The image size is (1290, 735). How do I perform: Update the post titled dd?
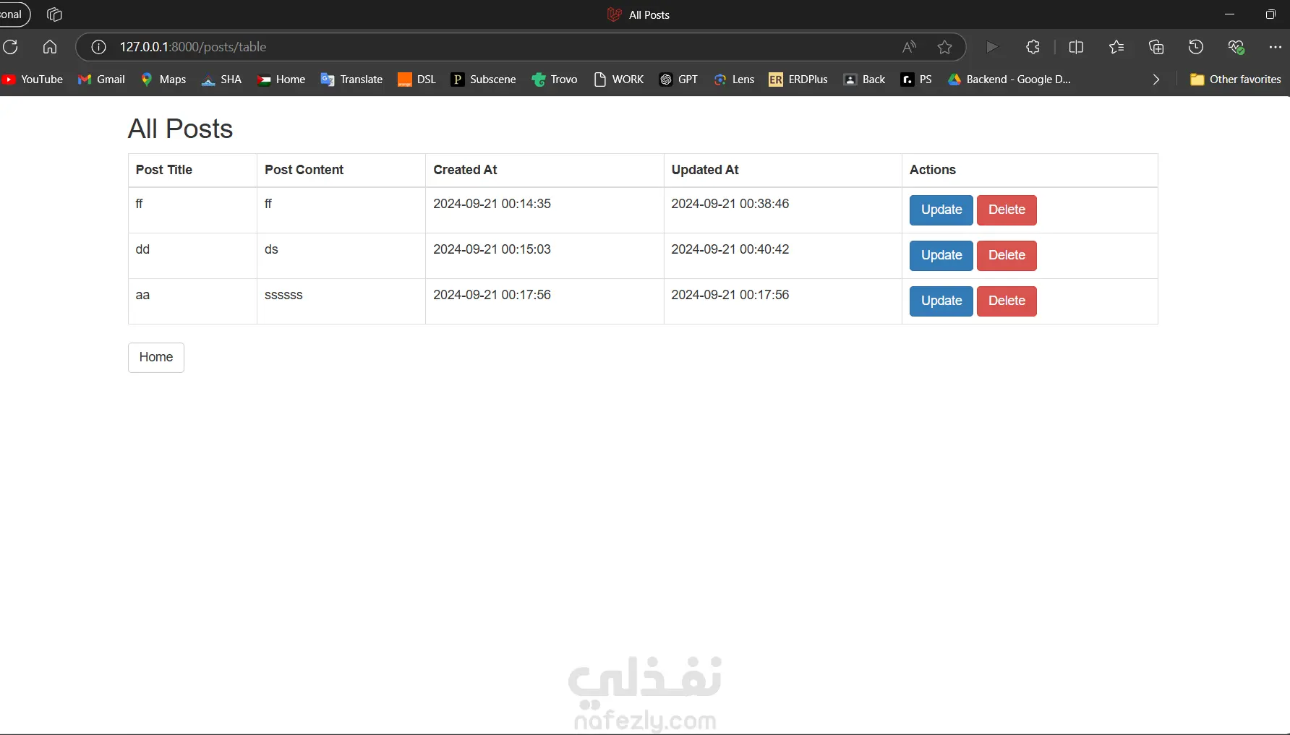[x=940, y=255]
